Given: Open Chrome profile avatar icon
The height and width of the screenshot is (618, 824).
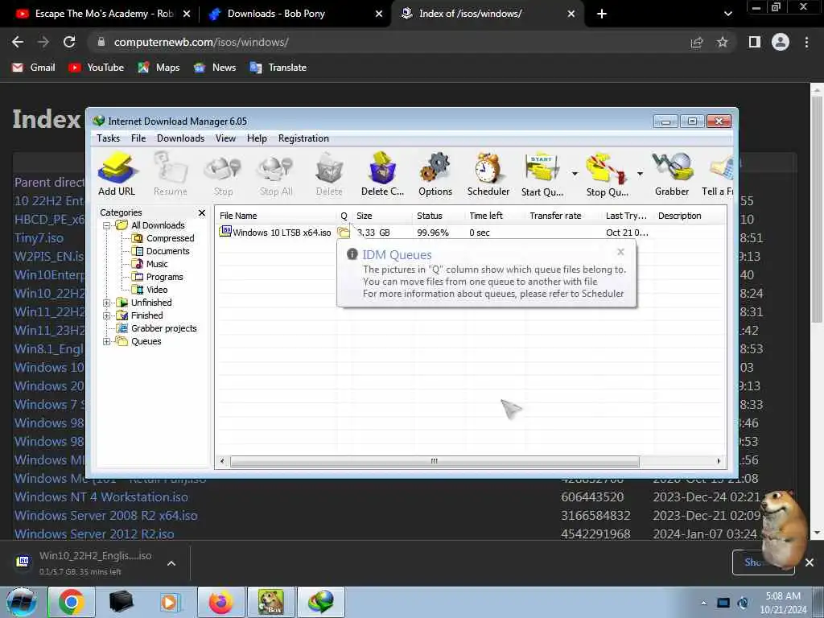Looking at the screenshot, I should click(x=781, y=42).
